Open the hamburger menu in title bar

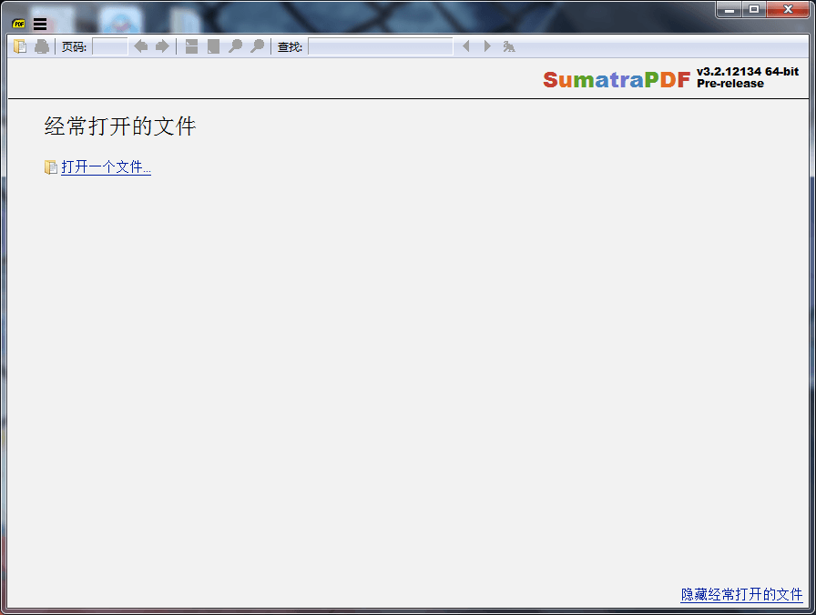[x=40, y=24]
